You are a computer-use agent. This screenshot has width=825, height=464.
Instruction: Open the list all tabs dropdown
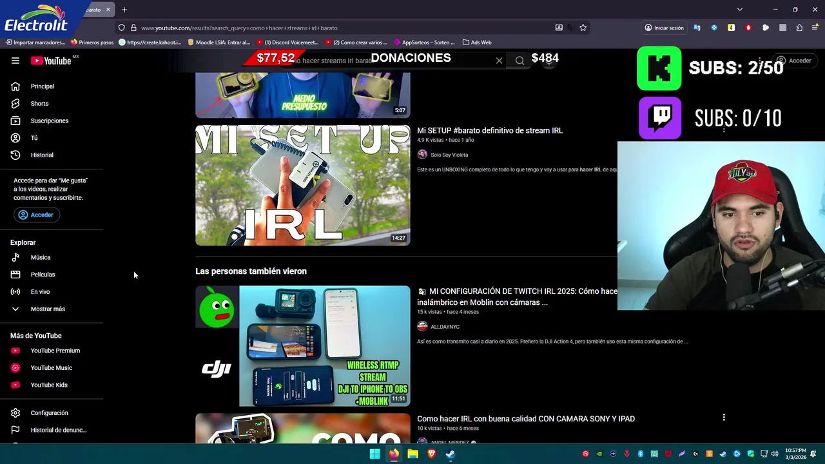(x=740, y=10)
